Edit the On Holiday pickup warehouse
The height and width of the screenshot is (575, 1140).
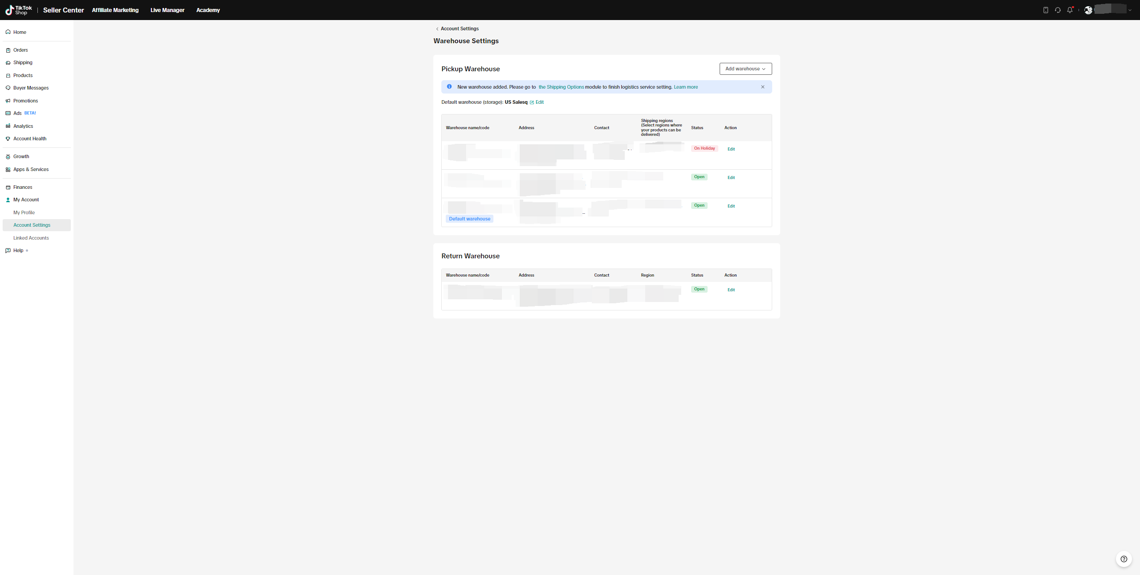pyautogui.click(x=731, y=149)
